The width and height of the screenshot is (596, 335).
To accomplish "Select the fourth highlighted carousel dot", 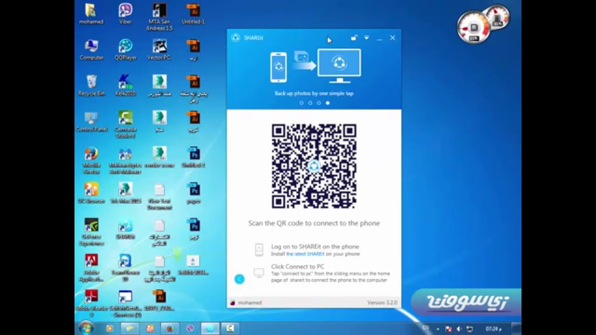I will [x=328, y=103].
